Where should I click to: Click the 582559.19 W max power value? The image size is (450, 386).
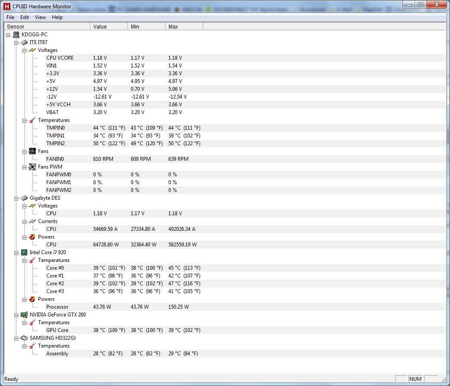[x=182, y=245]
